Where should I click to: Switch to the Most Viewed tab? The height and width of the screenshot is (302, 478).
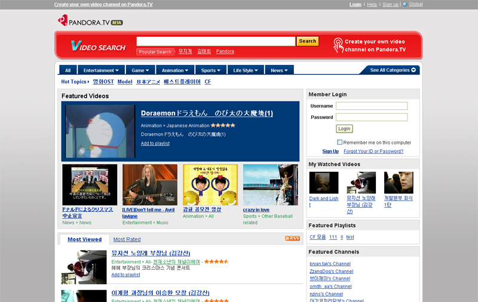[84, 239]
